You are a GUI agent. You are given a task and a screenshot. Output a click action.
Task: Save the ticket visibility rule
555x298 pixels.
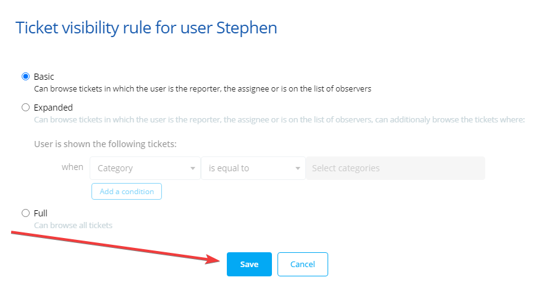249,264
